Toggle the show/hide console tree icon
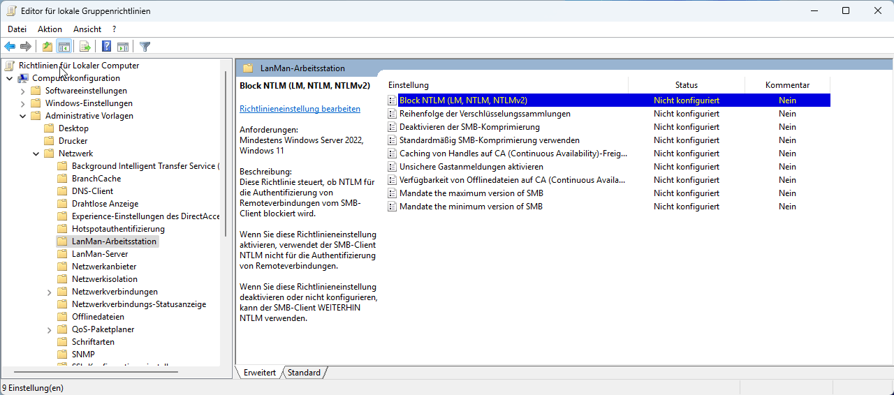Viewport: 894px width, 395px height. pyautogui.click(x=64, y=47)
